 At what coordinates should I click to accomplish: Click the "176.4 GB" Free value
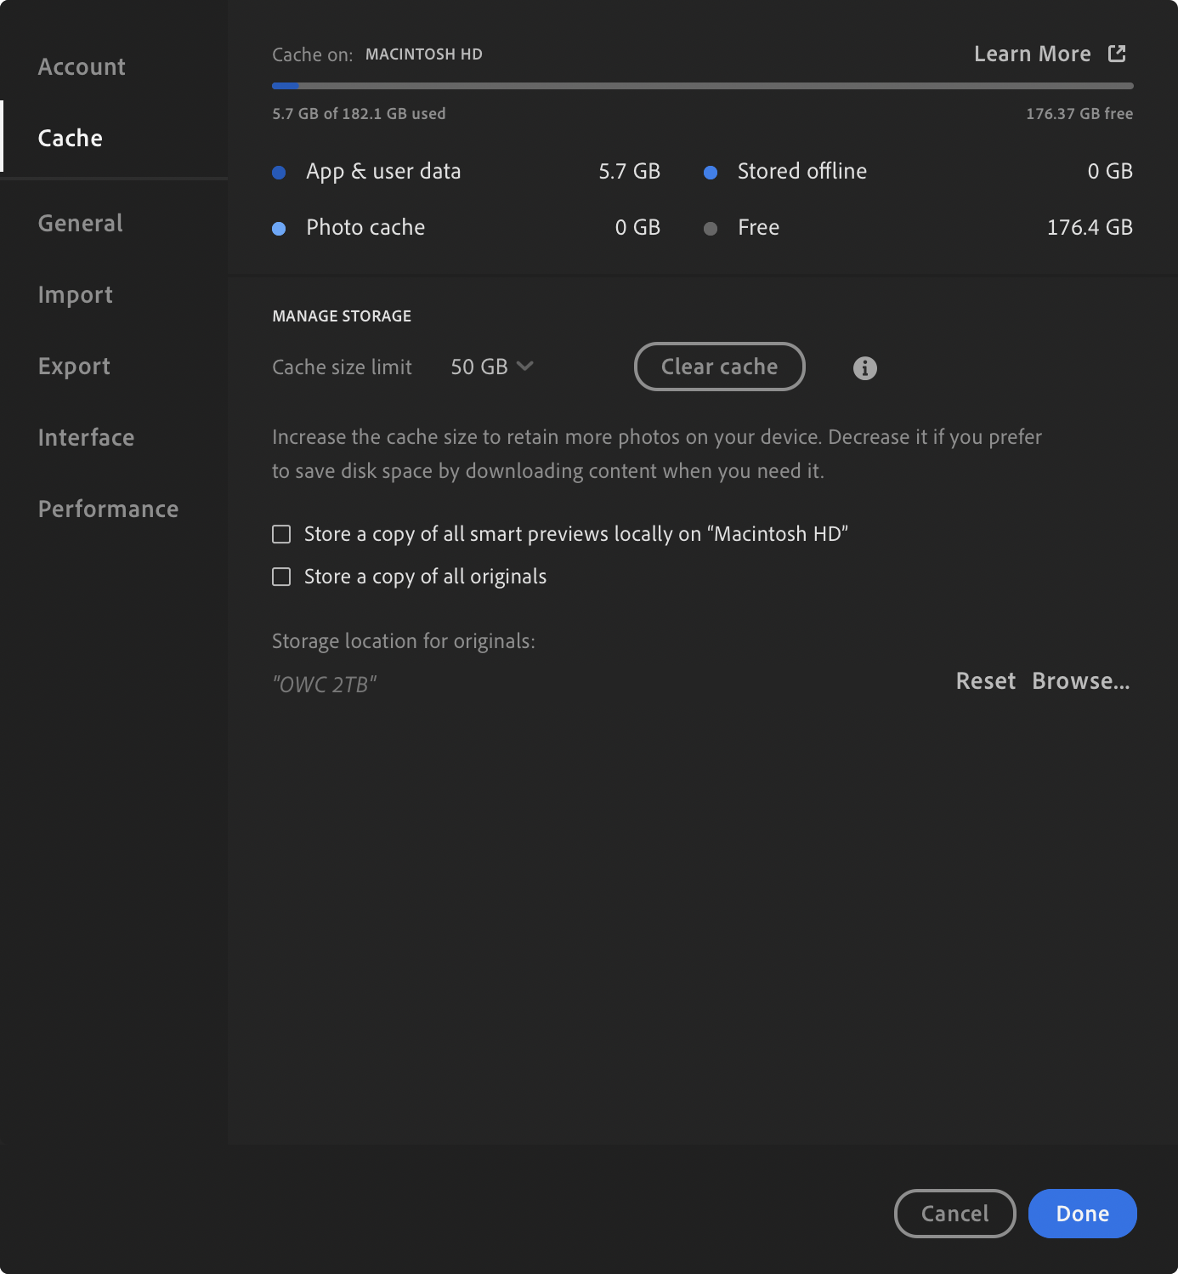pos(1090,227)
